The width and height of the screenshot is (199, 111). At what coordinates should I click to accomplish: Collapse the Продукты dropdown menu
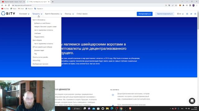click(37, 14)
